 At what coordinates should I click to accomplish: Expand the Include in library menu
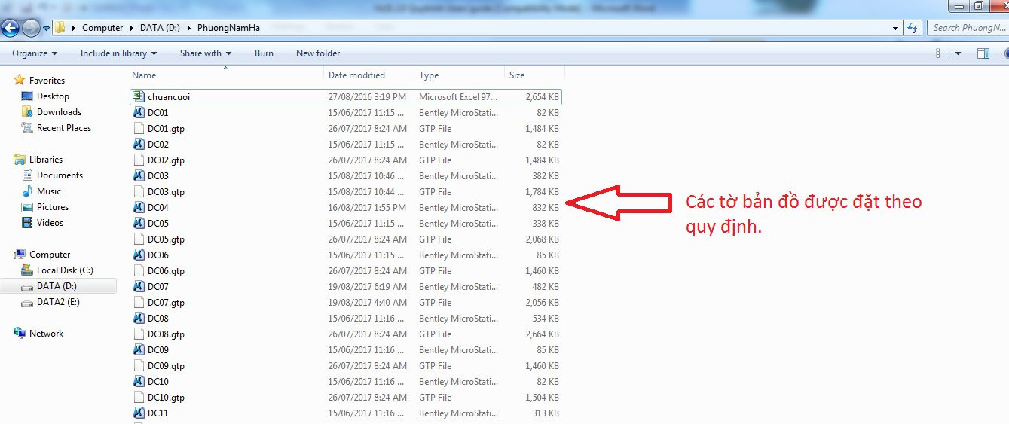[118, 53]
